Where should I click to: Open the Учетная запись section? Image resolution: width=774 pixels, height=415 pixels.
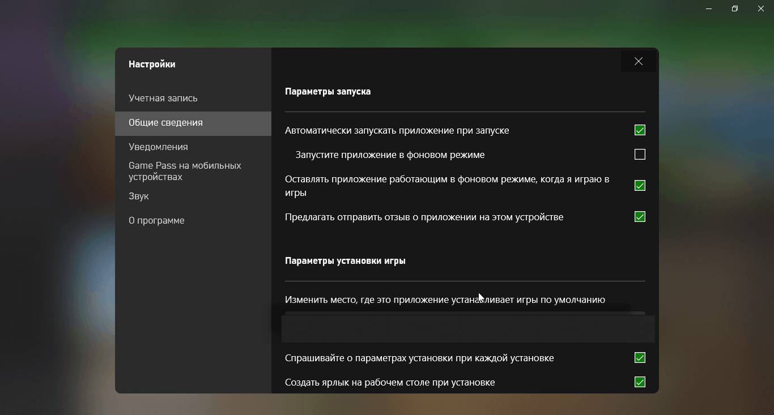tap(193, 99)
